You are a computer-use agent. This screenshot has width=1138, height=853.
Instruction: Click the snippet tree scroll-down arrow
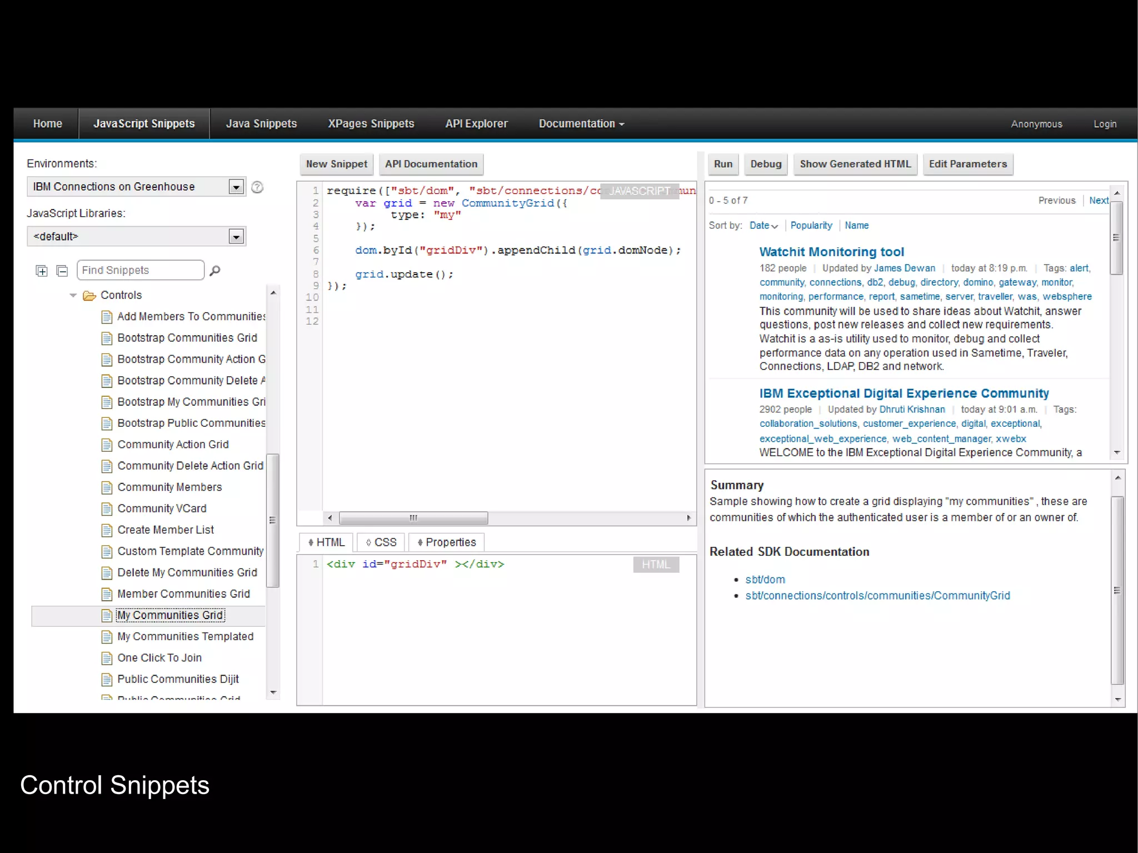pyautogui.click(x=273, y=692)
